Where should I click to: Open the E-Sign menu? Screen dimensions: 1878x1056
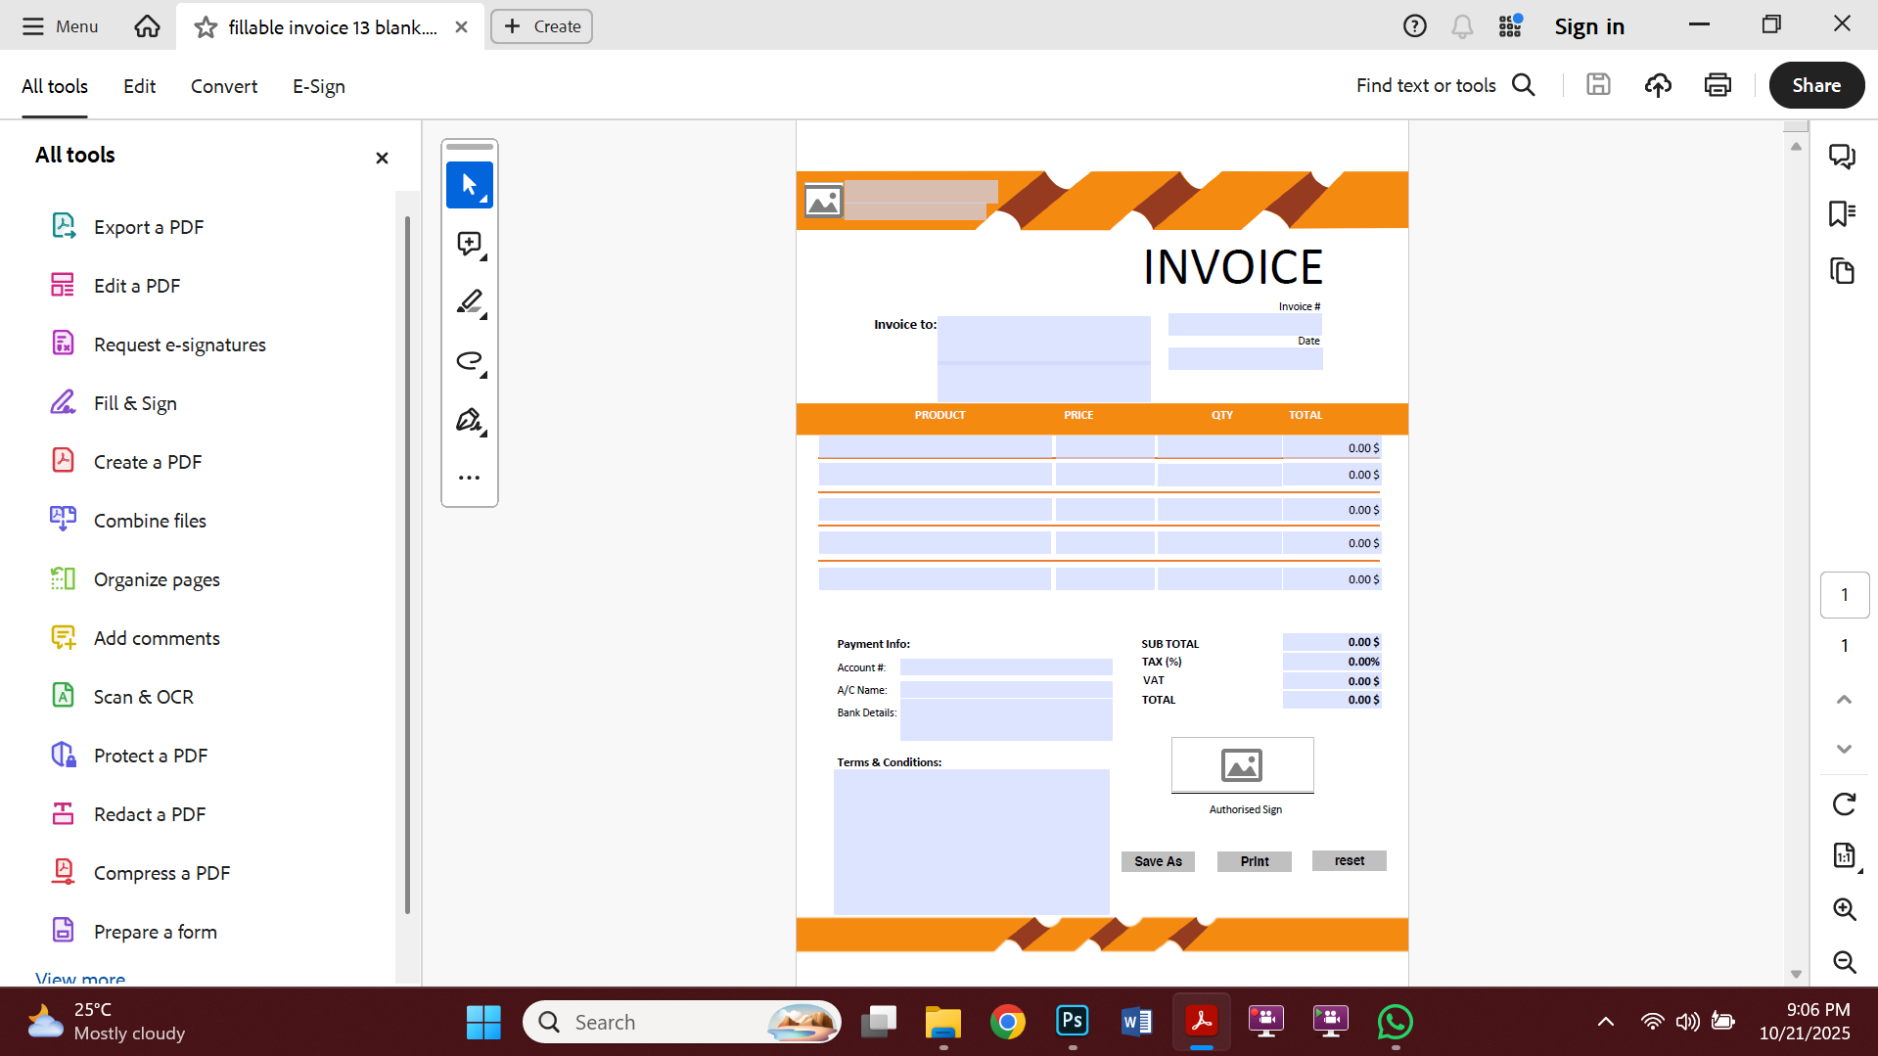[318, 86]
